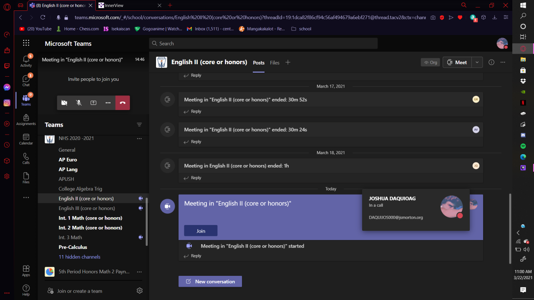Open Netflix from the Windows taskbar
This screenshot has height=300, width=534.
(x=523, y=102)
